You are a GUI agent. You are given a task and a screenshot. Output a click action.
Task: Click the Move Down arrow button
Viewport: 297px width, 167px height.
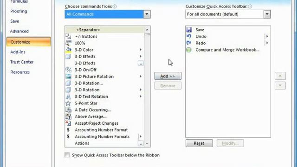(x=280, y=85)
